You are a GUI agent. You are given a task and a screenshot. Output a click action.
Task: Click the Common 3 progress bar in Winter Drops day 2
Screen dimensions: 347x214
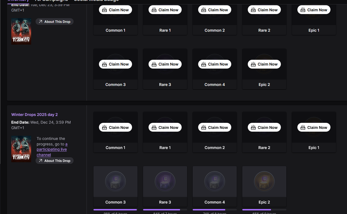click(115, 210)
